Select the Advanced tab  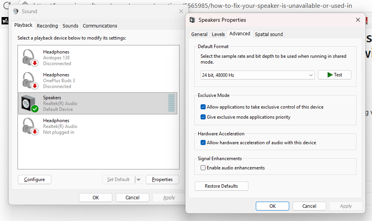click(239, 34)
